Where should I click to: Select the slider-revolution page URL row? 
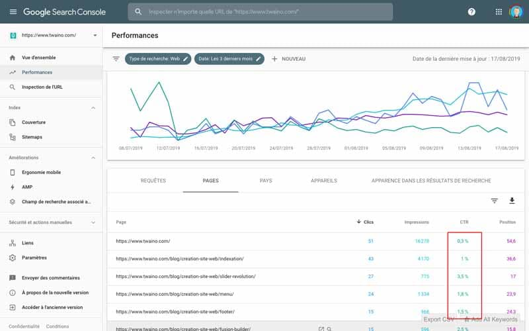(x=316, y=276)
